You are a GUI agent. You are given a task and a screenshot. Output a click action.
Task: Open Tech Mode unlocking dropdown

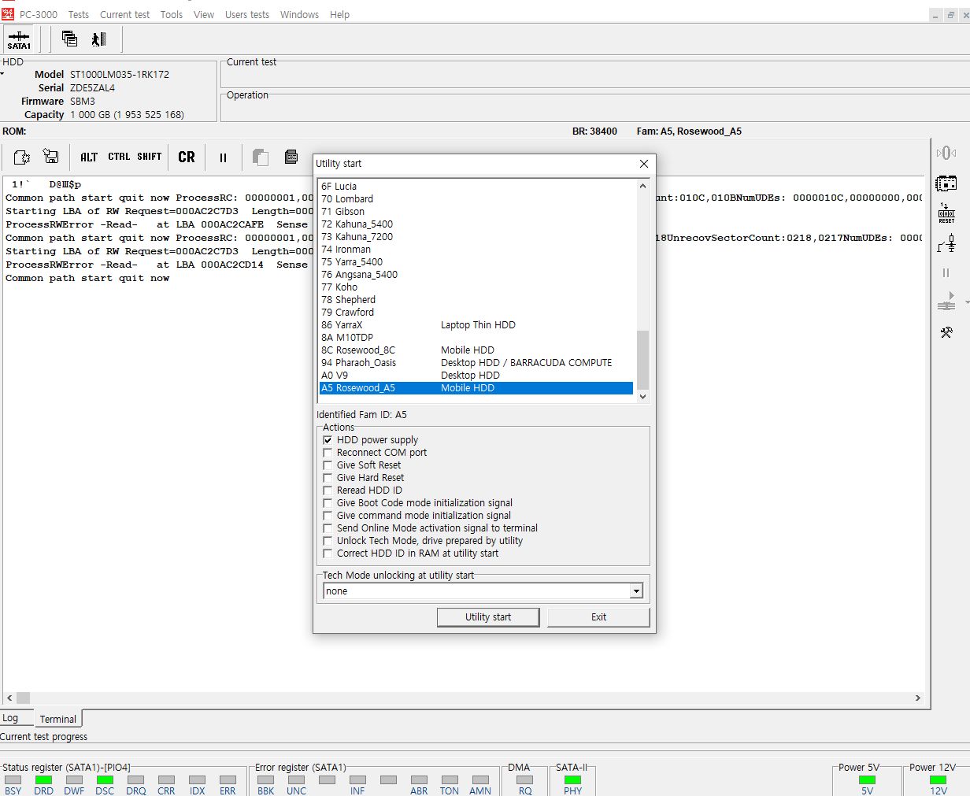pos(636,591)
